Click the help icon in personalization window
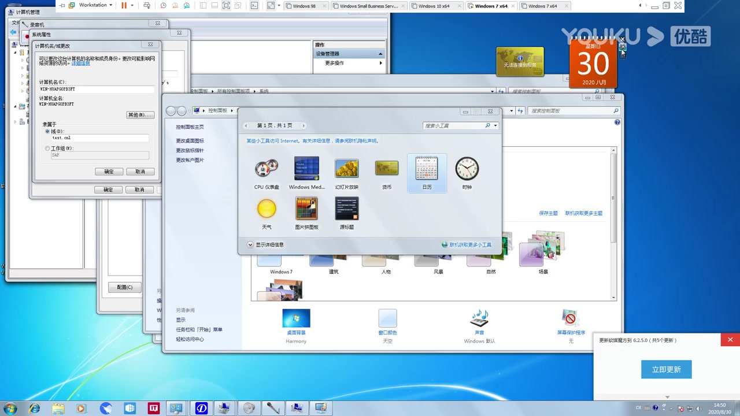The height and width of the screenshot is (416, 740). pos(617,122)
